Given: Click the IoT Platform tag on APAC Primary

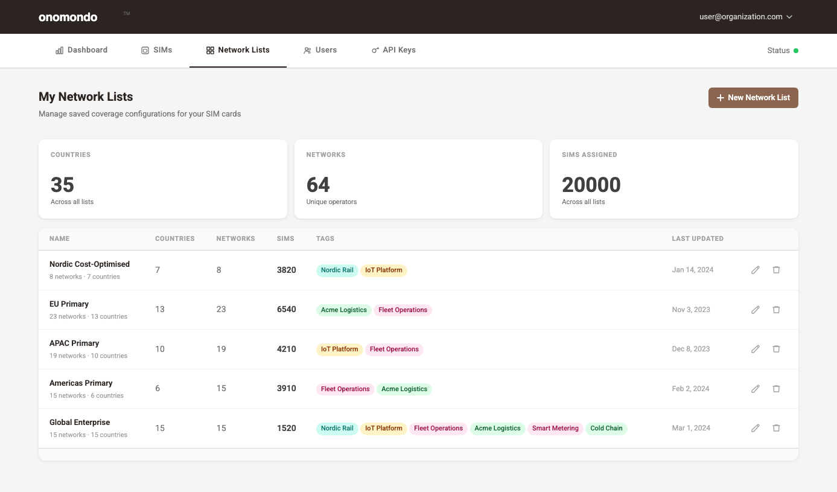Looking at the screenshot, I should pos(339,350).
